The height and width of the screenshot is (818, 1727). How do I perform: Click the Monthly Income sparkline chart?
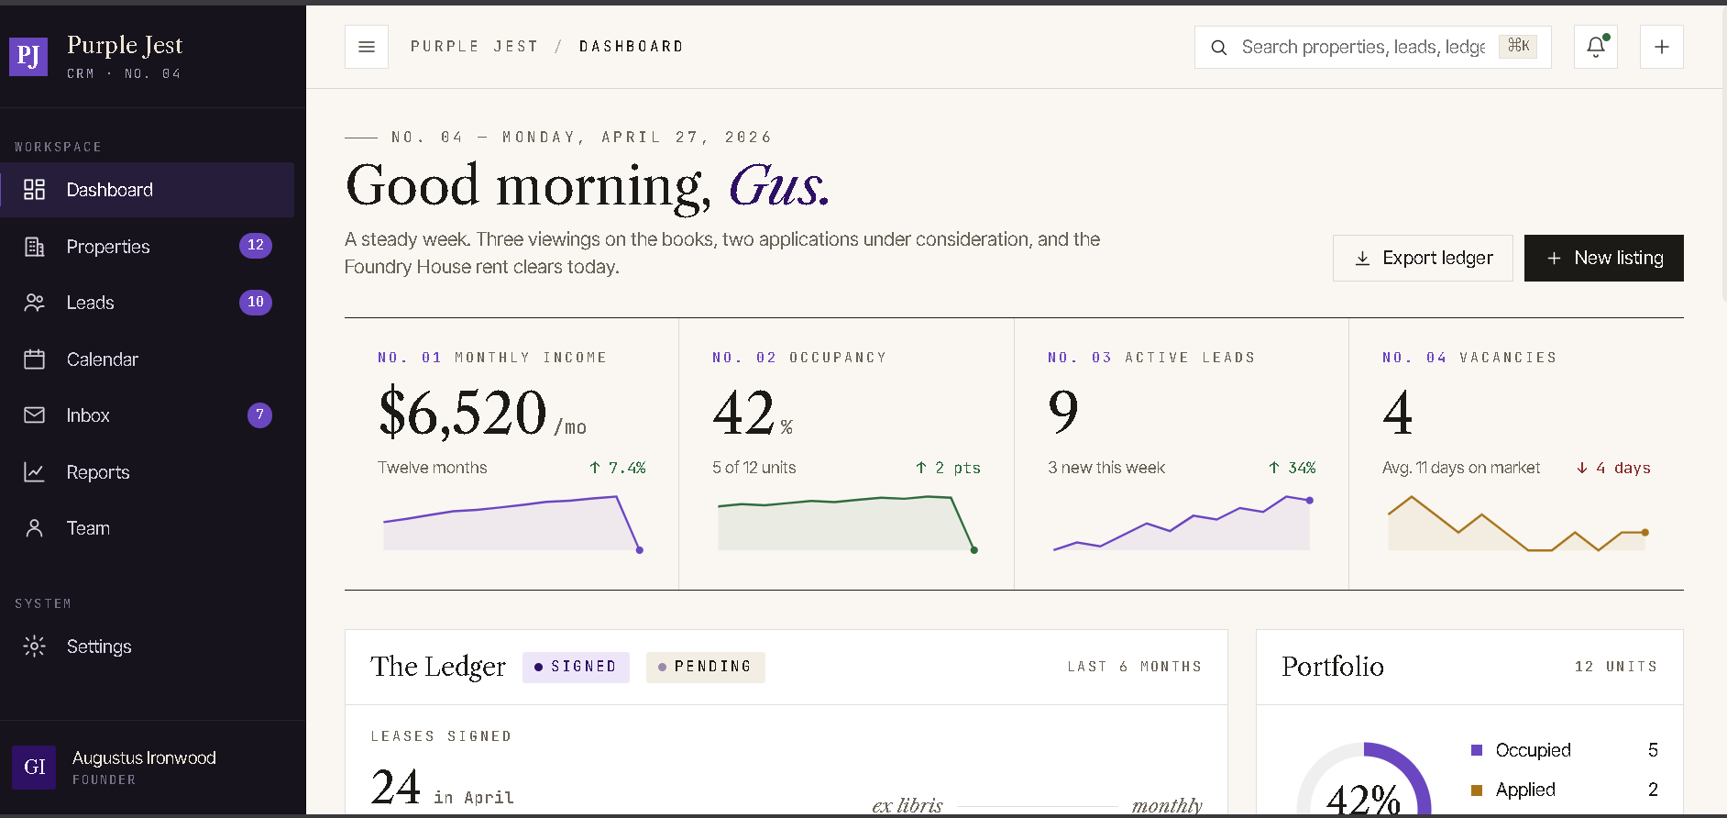513,524
